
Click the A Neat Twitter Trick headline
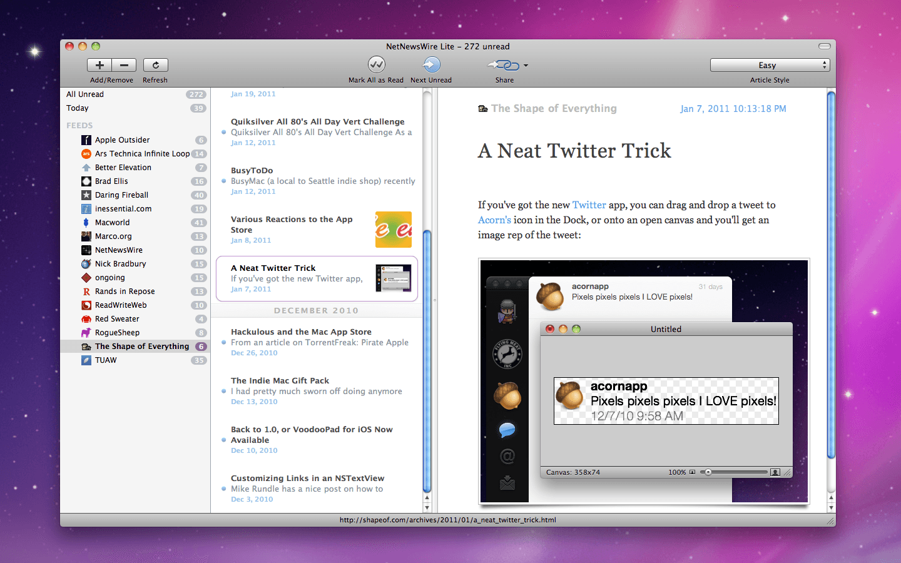point(574,151)
